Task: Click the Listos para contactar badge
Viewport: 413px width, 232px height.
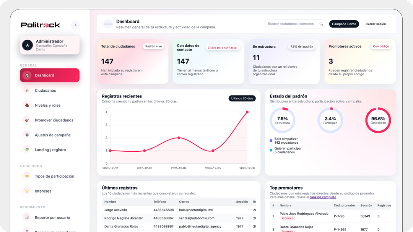Action: point(223,47)
